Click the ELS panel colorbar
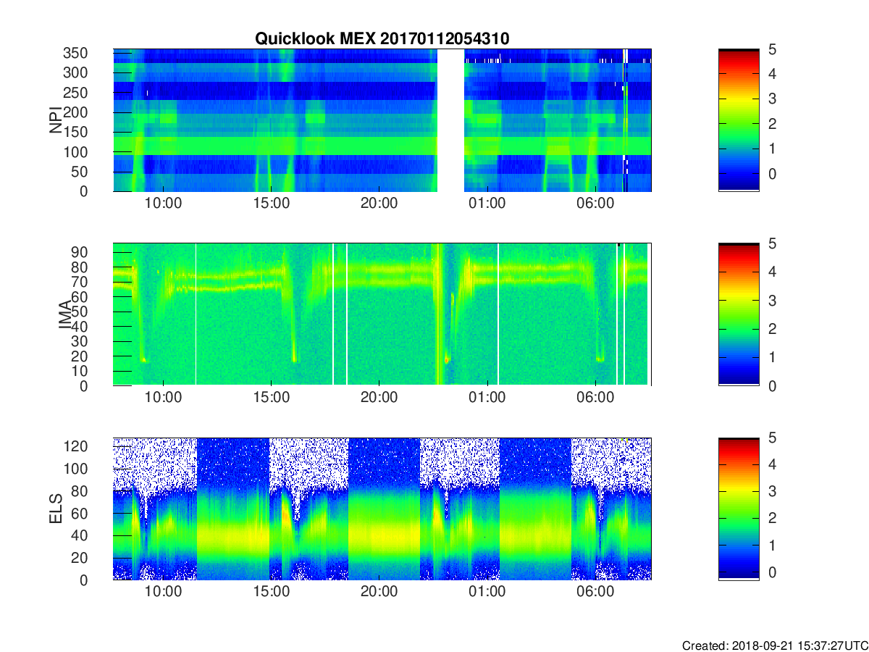Viewport: 869px width, 652px height. click(x=738, y=509)
